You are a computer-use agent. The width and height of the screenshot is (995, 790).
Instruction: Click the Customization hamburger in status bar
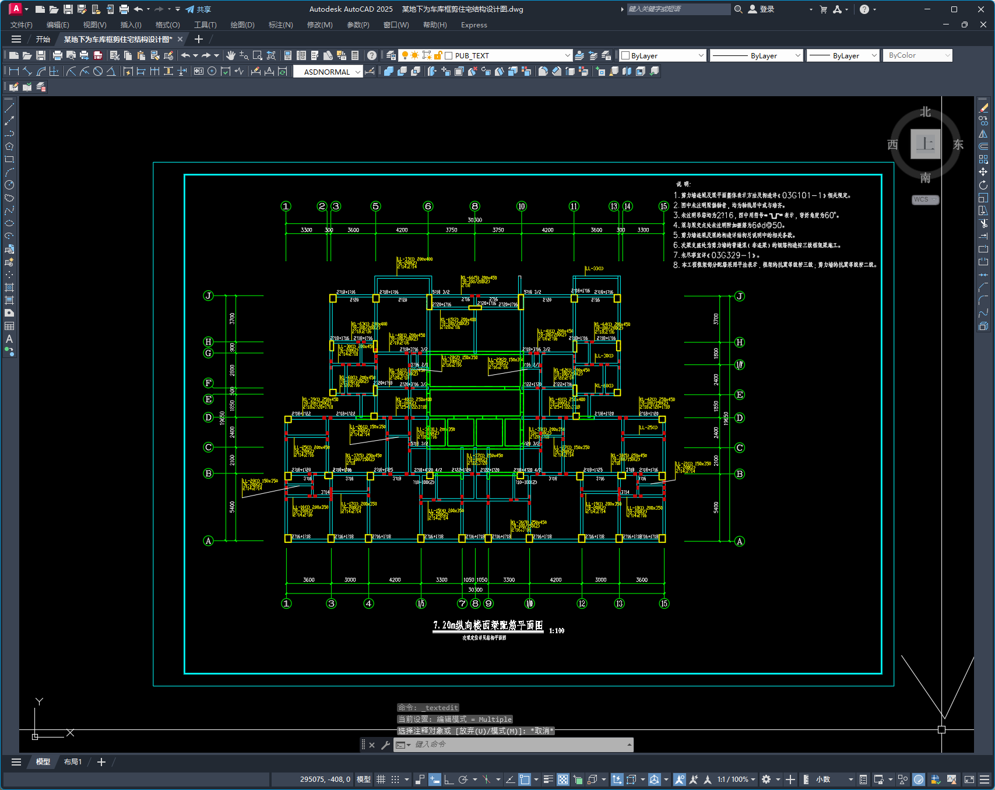coord(985,780)
